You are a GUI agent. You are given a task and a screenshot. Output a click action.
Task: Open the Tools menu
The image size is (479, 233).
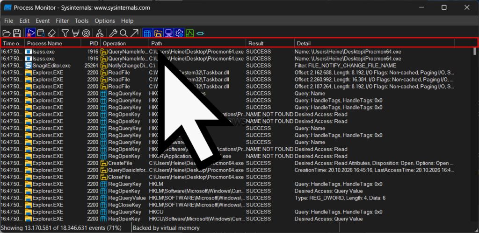tap(81, 21)
